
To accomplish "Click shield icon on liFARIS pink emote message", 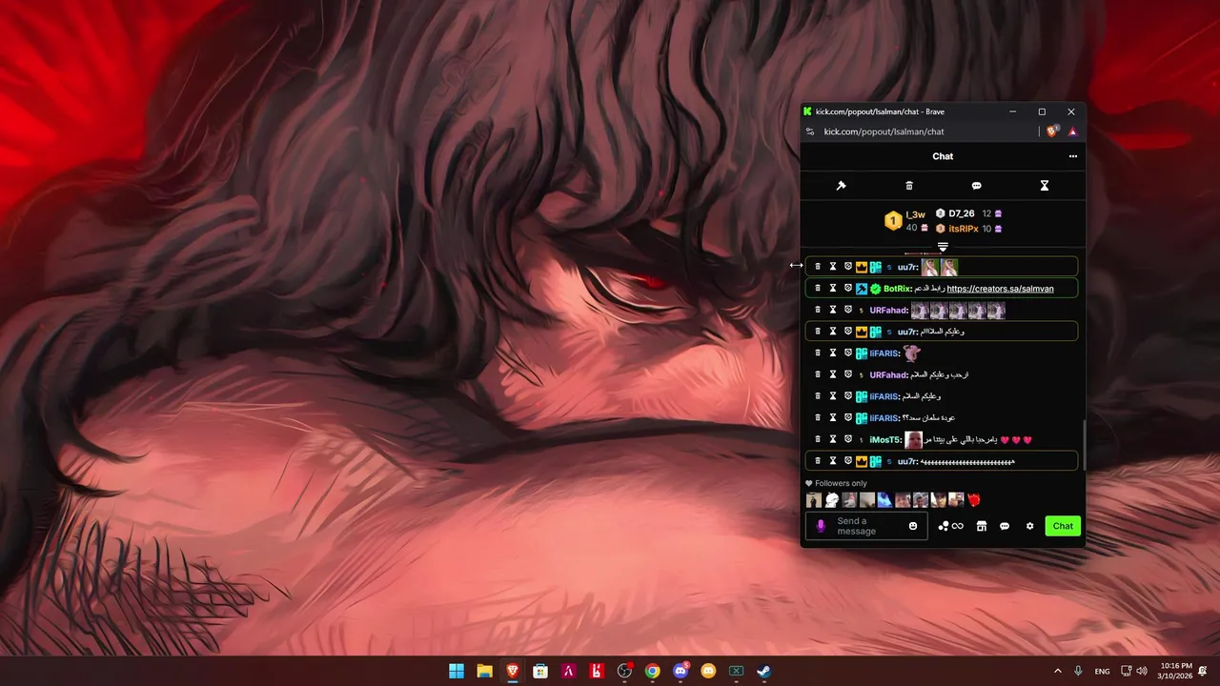I will (x=847, y=353).
